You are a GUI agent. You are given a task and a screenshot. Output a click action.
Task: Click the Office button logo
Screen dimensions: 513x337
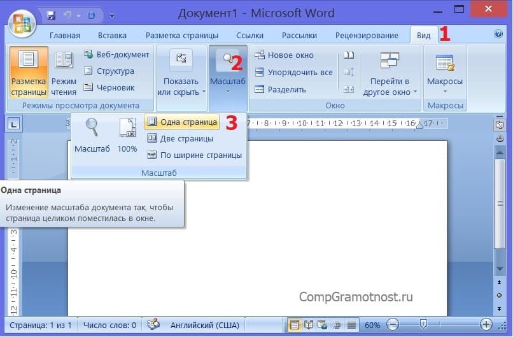pos(22,24)
